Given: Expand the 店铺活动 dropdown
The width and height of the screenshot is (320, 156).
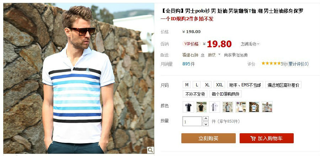Looking at the screenshot, I should pos(250,44).
